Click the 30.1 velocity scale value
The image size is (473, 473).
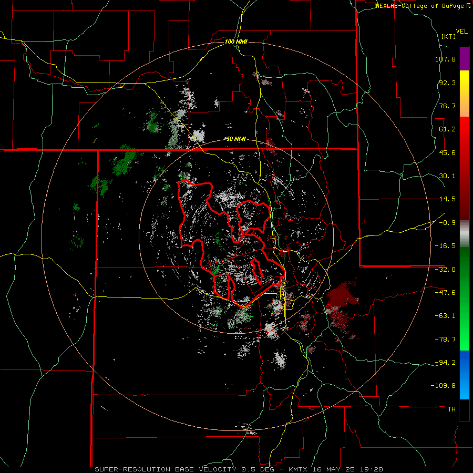[447, 176]
